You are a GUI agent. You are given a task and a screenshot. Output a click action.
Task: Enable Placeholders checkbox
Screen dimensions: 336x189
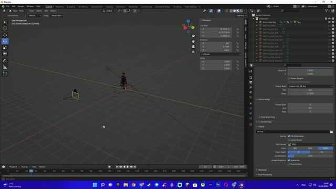click(x=289, y=164)
